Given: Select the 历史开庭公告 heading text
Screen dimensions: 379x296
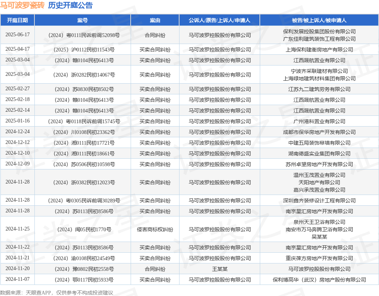Looking at the screenshot, I should tap(70, 5).
